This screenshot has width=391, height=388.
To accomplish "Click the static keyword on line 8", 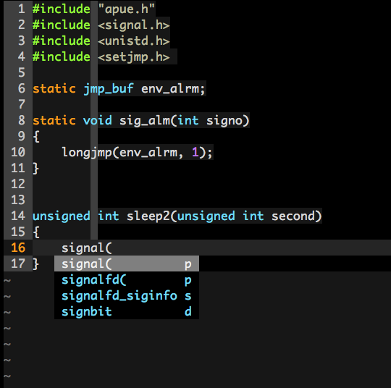I will (x=54, y=120).
